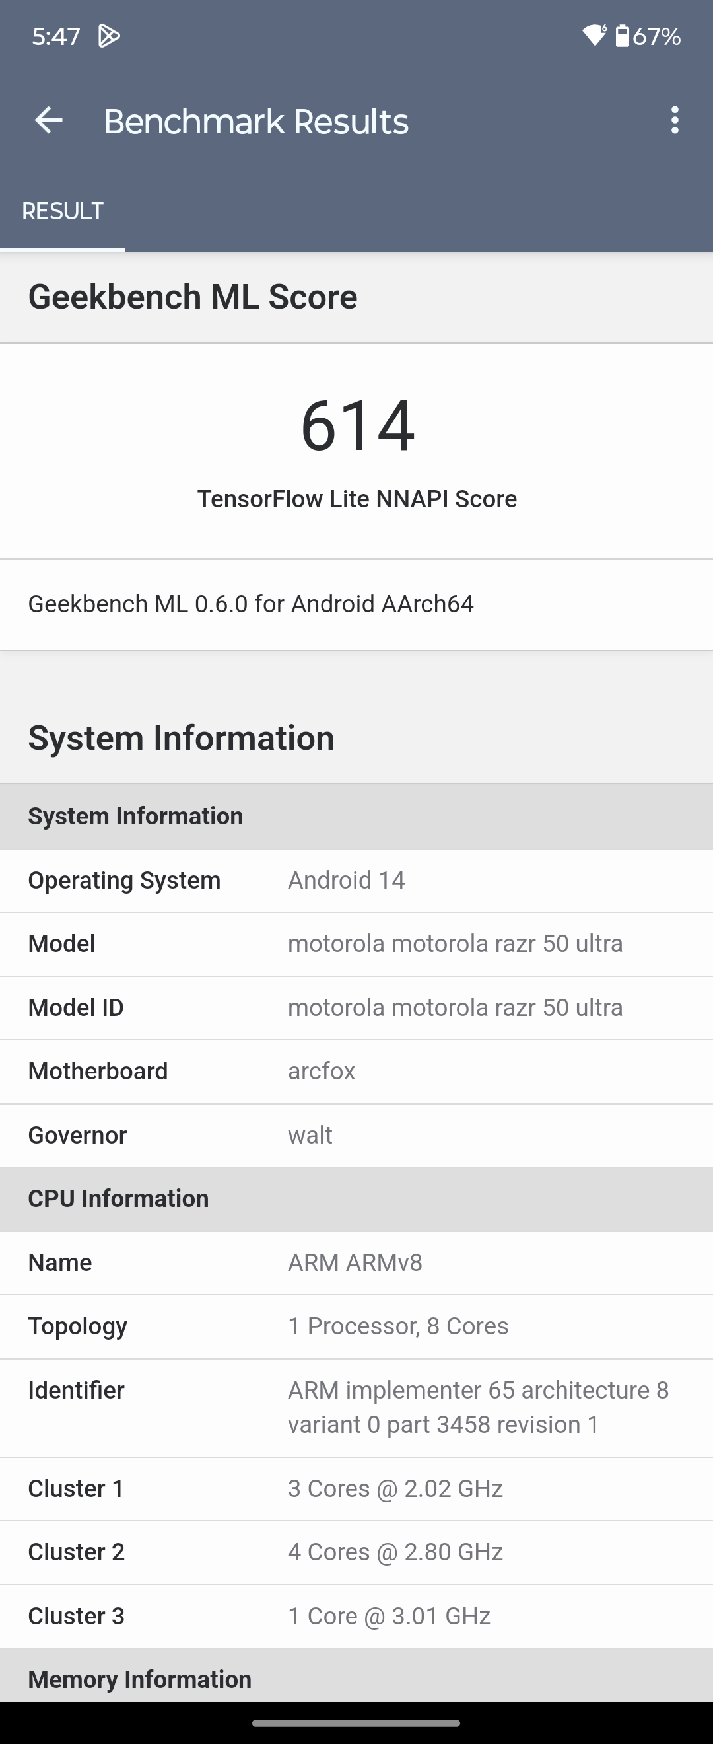Select the RESULT tab
Screen dimensions: 713x1744
(x=62, y=211)
